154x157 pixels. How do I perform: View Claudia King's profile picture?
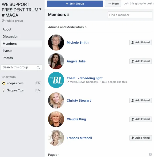click(x=56, y=119)
